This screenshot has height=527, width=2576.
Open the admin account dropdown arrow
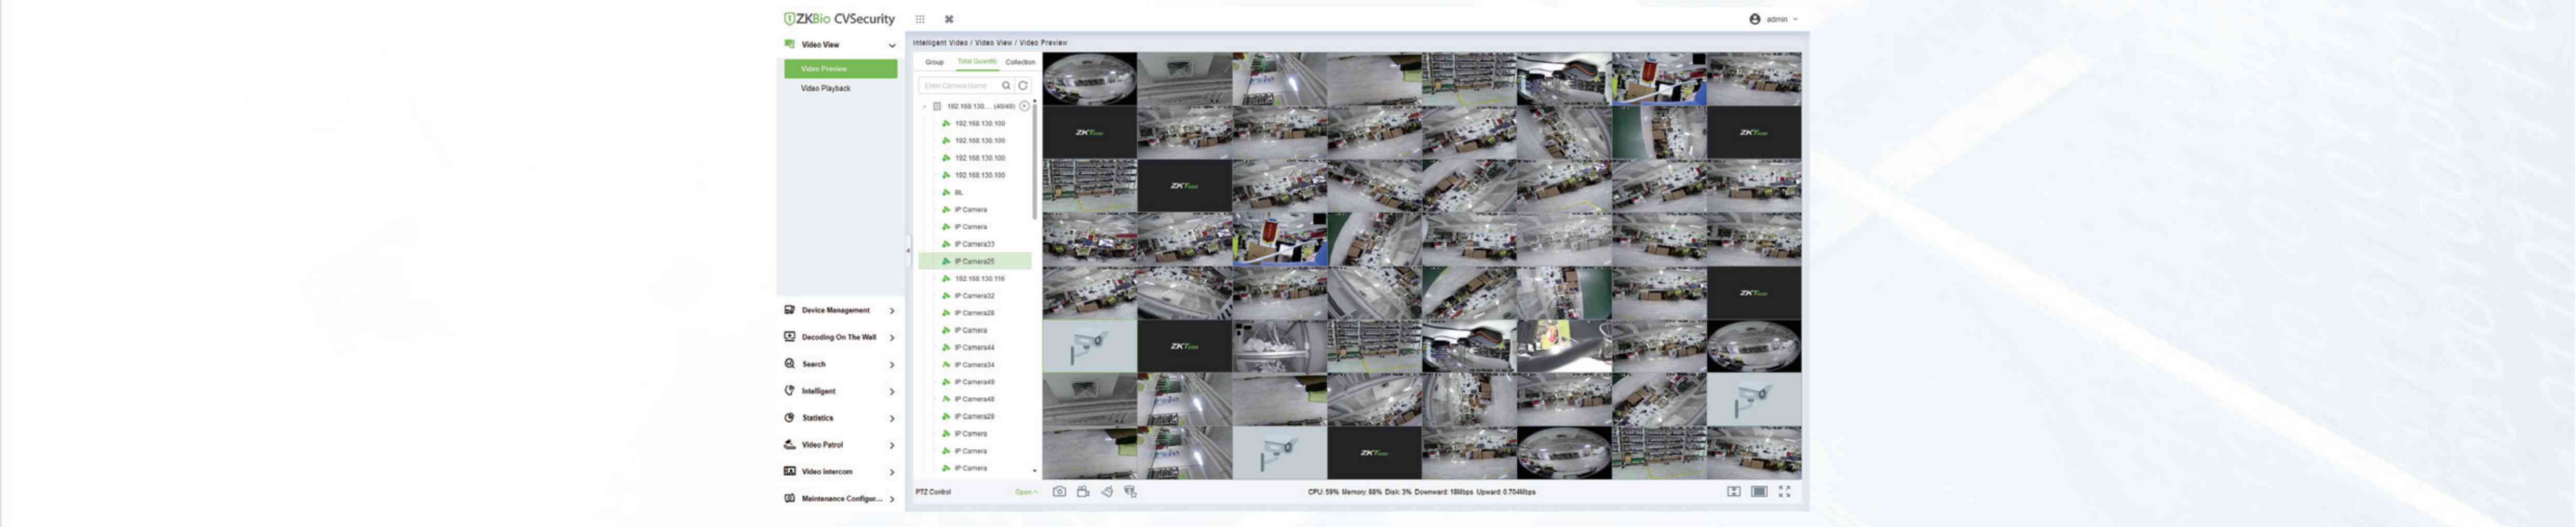click(x=1795, y=19)
